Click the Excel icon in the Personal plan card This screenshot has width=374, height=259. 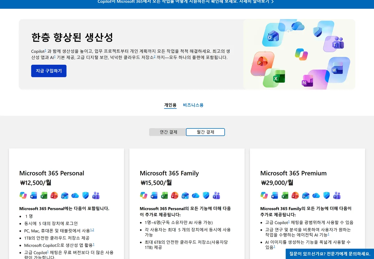44,195
